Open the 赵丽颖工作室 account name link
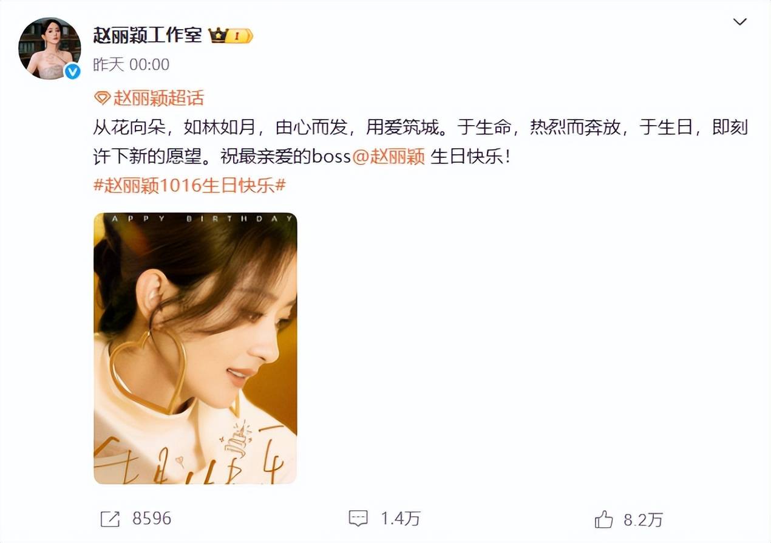771x543 pixels. (148, 35)
